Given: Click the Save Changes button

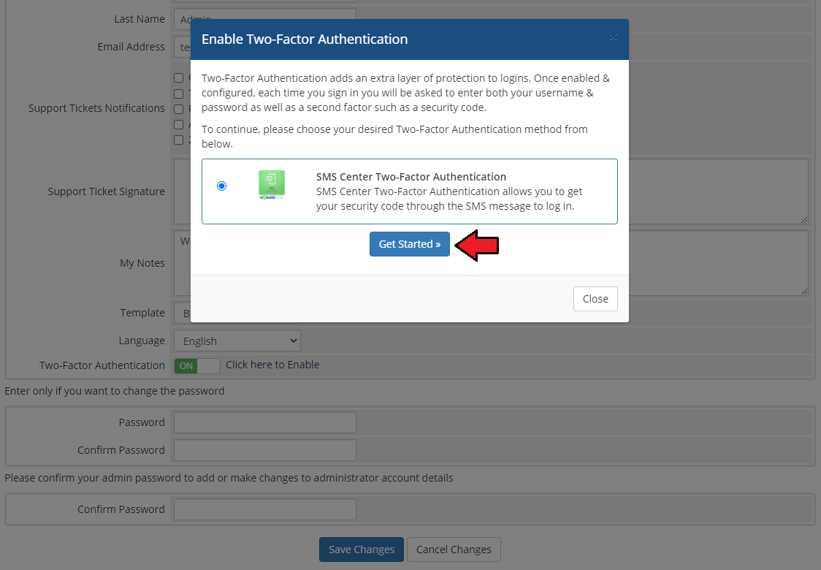Looking at the screenshot, I should (362, 549).
